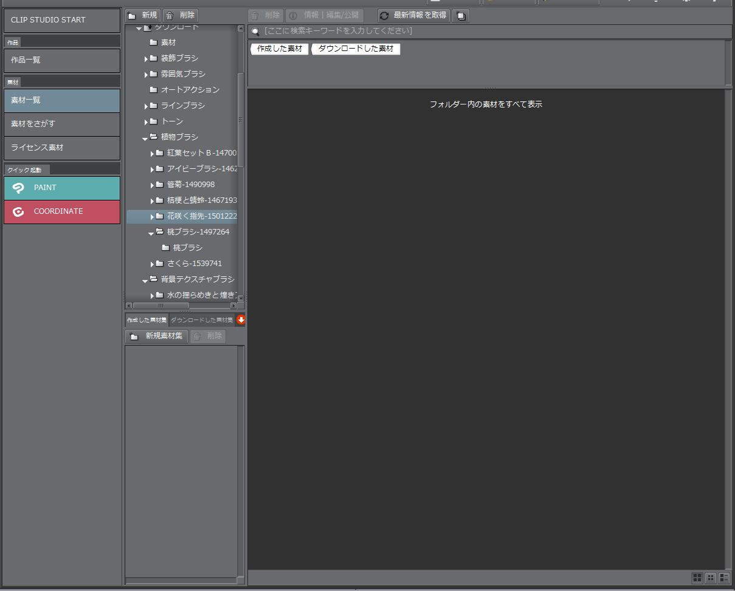This screenshot has width=735, height=591.
Task: Open 作品一覧 in the sidebar
Action: pyautogui.click(x=62, y=60)
